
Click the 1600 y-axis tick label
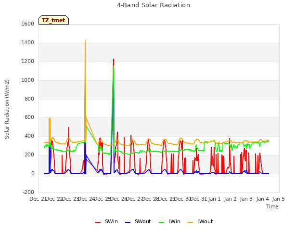click(28, 24)
